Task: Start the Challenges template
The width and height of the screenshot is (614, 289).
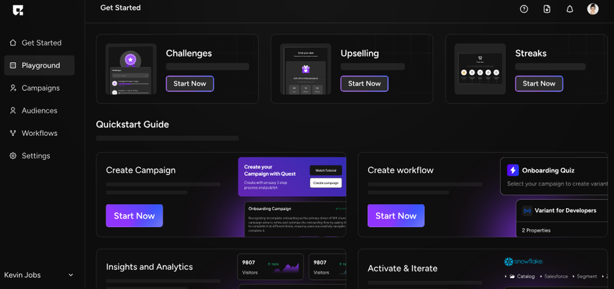Action: point(190,83)
